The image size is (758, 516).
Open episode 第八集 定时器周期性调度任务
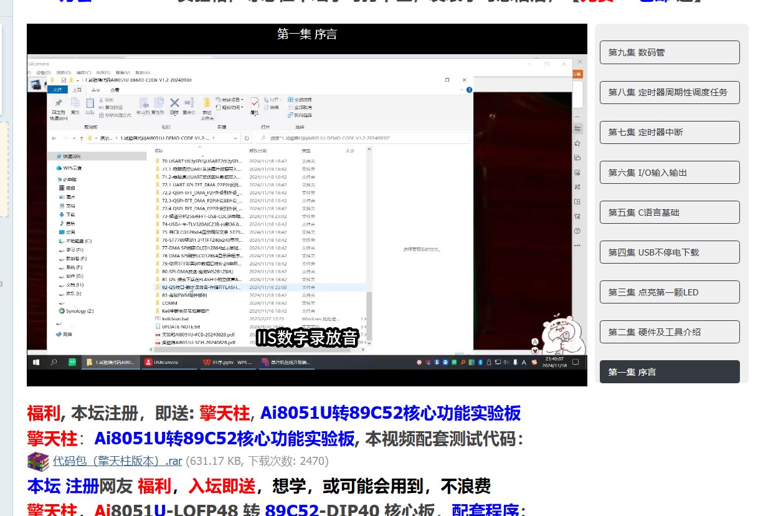[x=670, y=92]
